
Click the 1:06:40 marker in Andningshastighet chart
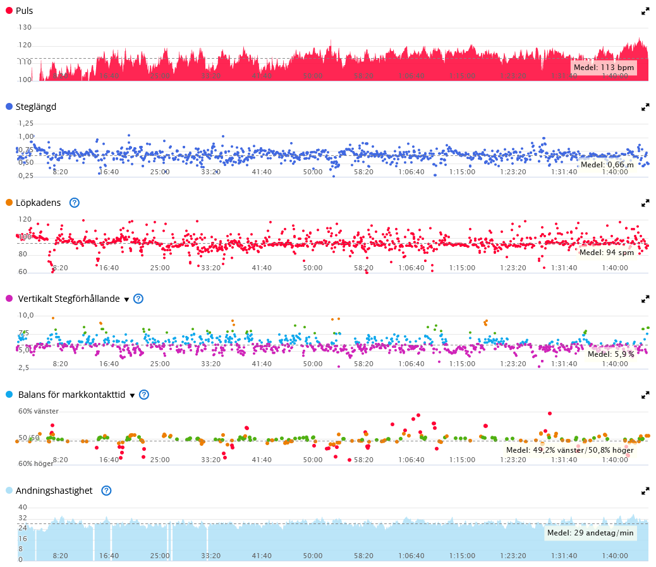[411, 556]
